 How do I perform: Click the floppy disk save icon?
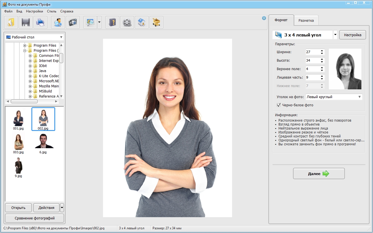click(x=26, y=22)
